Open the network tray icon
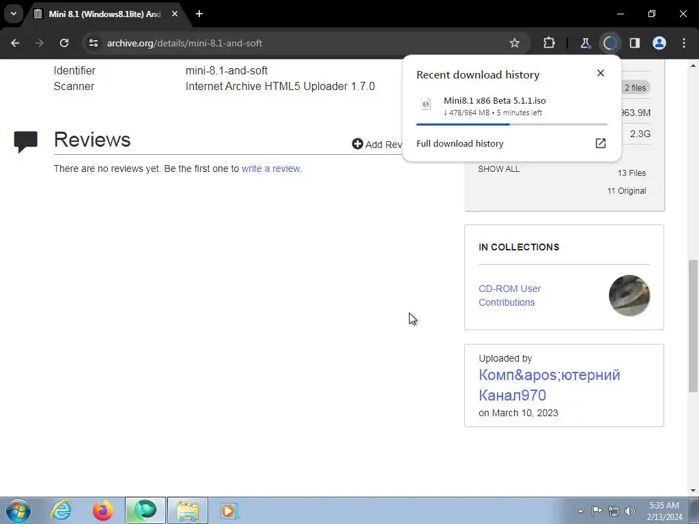The width and height of the screenshot is (699, 524). [x=614, y=511]
